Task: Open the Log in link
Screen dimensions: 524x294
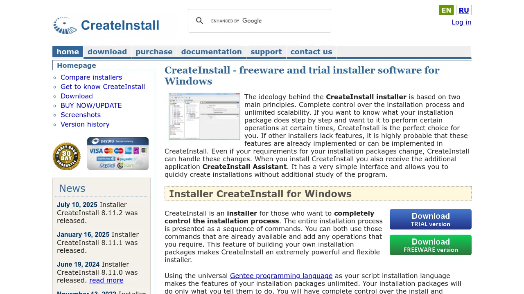Action: [461, 22]
